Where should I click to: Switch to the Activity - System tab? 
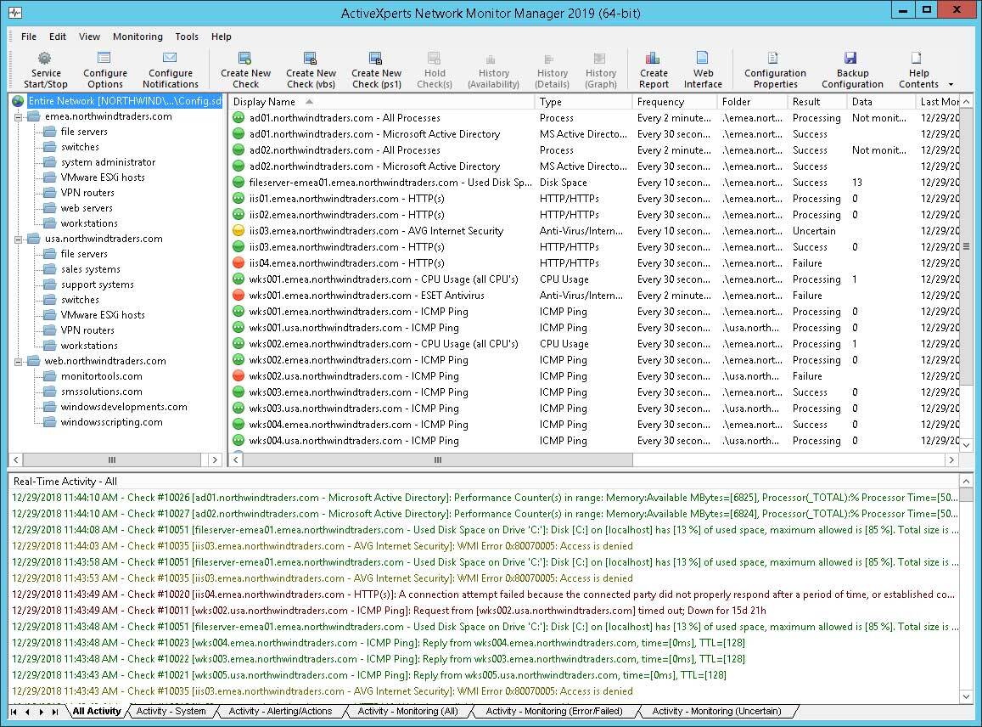[x=173, y=712]
